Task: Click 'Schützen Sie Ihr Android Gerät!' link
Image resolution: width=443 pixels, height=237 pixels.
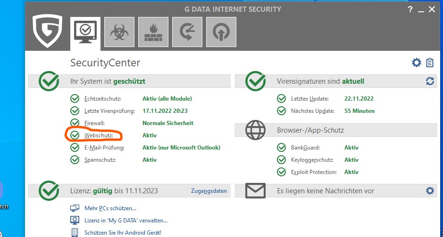Action: click(x=123, y=232)
